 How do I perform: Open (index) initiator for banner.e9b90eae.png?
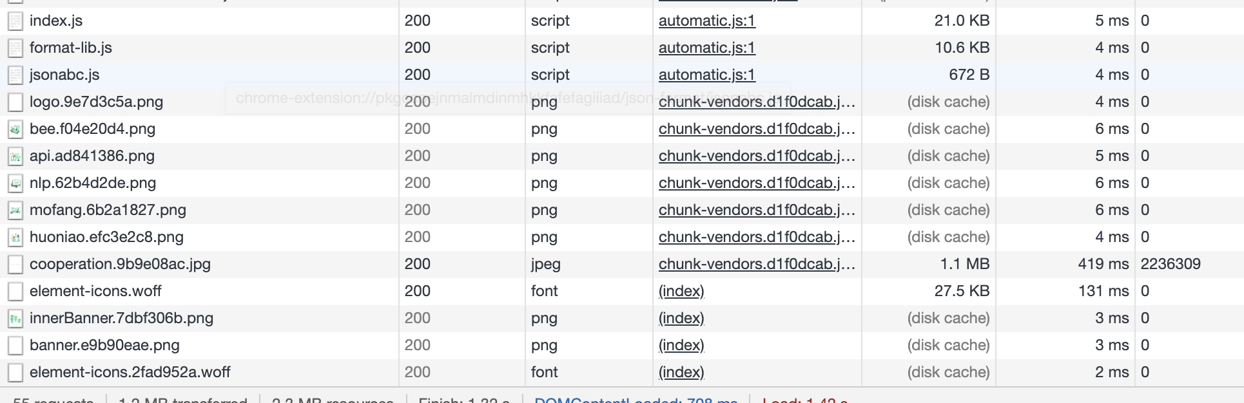pos(681,345)
